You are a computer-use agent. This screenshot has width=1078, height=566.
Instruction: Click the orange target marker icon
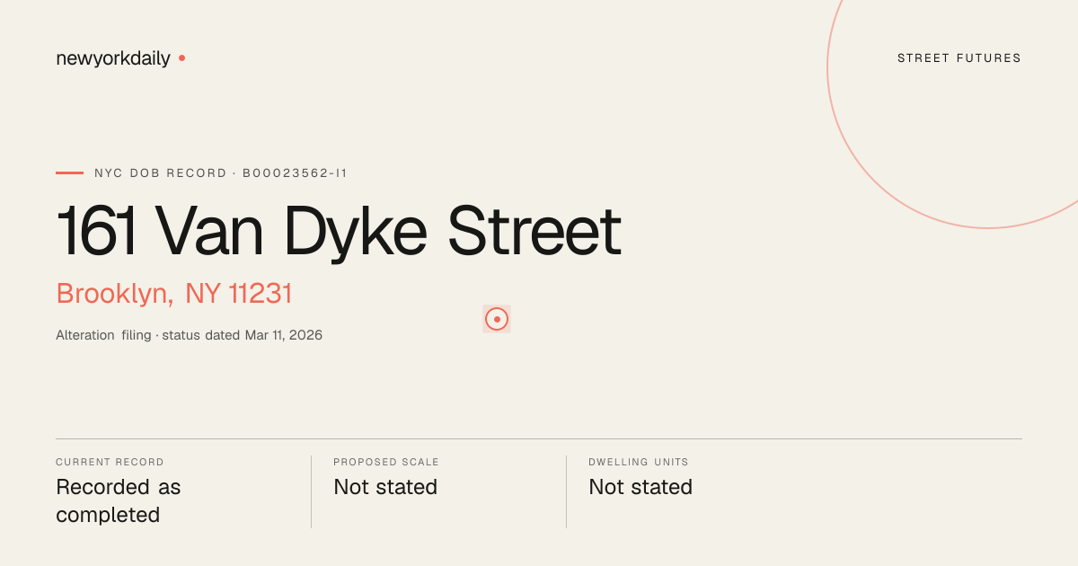(x=497, y=319)
